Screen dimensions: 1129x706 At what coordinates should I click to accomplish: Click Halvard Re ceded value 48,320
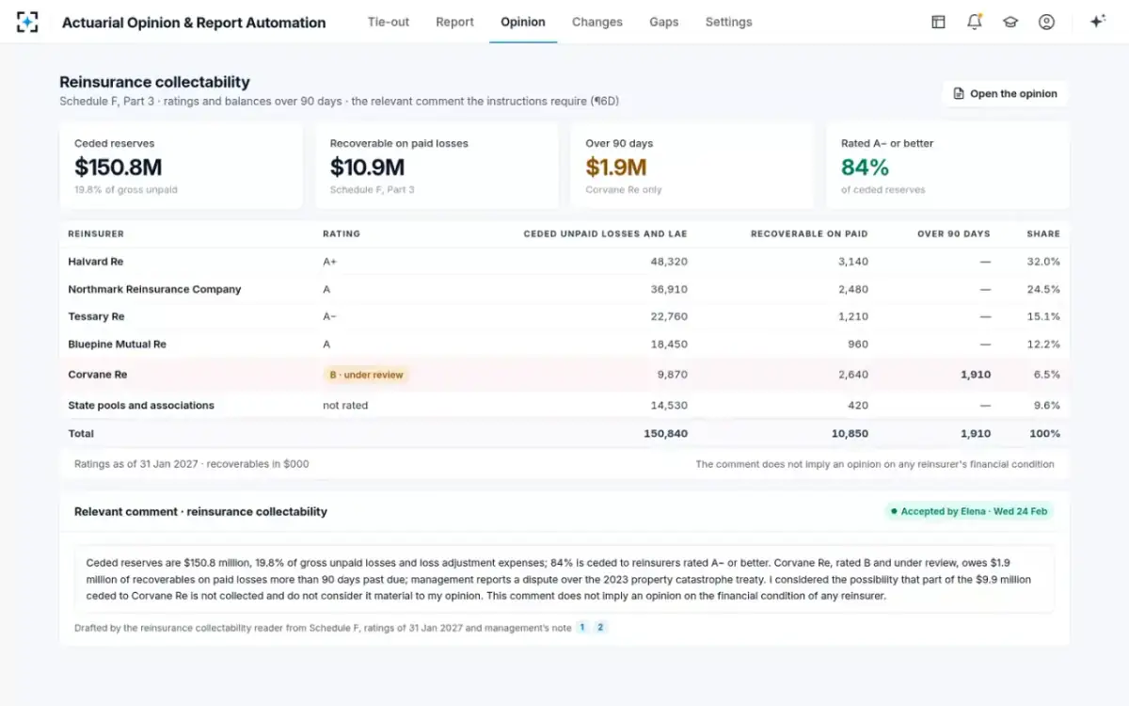click(669, 262)
